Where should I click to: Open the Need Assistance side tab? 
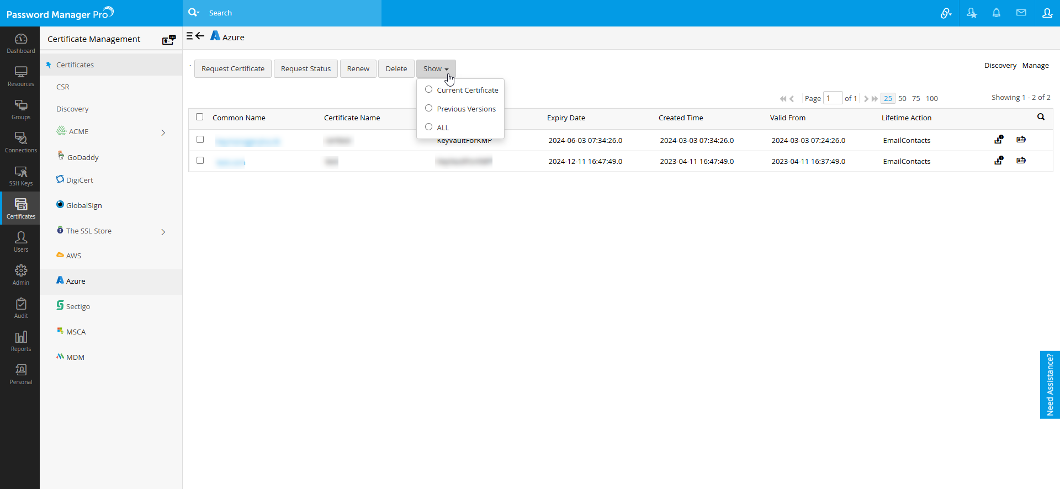point(1050,385)
